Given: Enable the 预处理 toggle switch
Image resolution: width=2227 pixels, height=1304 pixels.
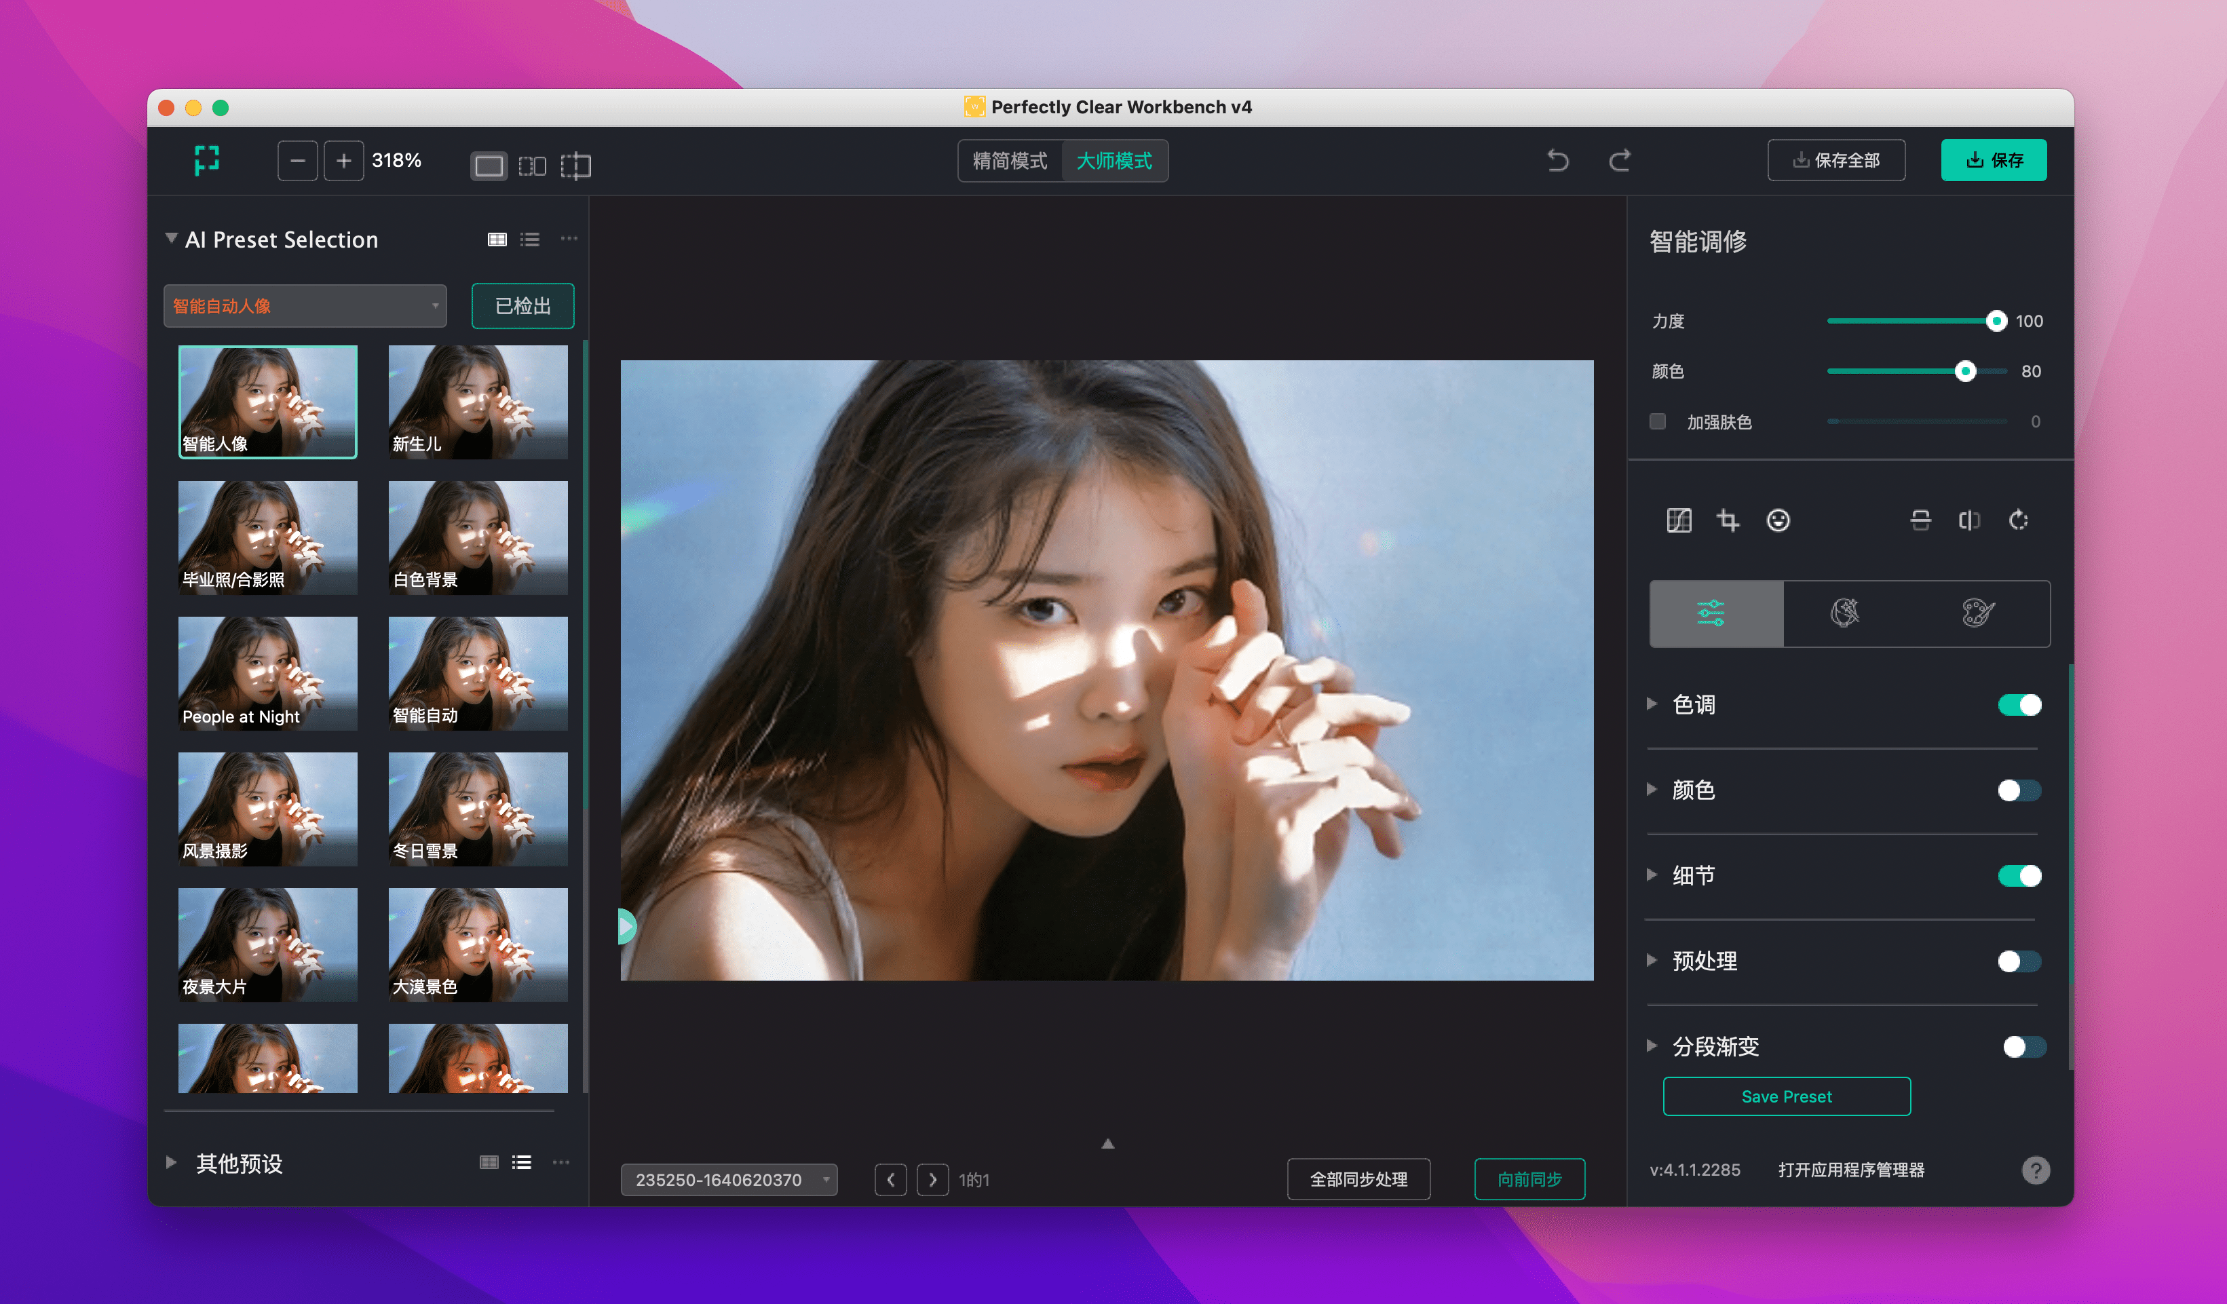Looking at the screenshot, I should pyautogui.click(x=2019, y=961).
